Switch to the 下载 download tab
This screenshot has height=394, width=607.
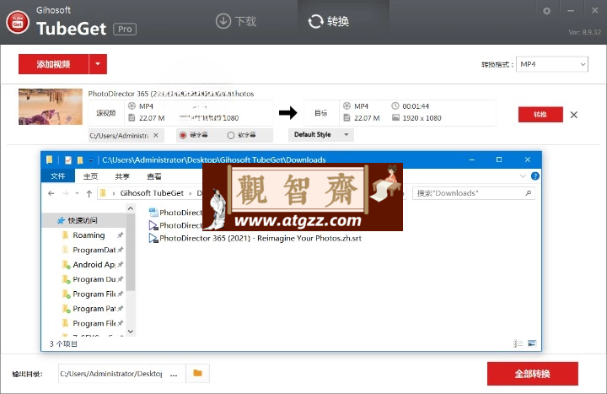tap(236, 21)
